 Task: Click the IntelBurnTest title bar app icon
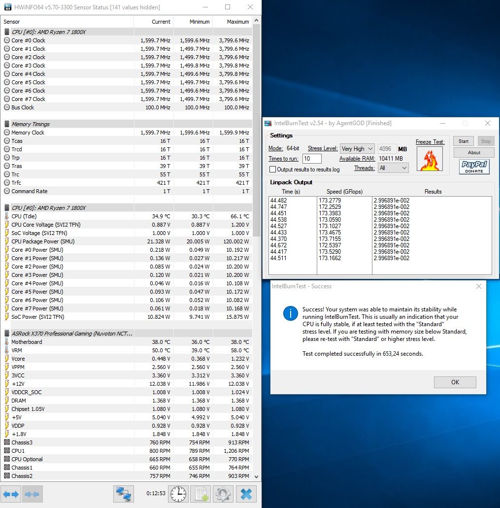tap(268, 124)
